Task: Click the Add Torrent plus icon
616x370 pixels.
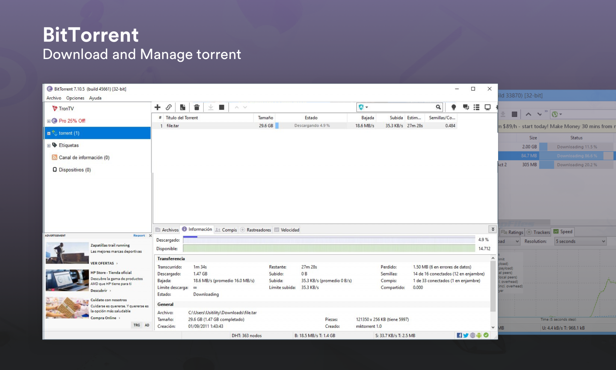Action: click(x=157, y=107)
